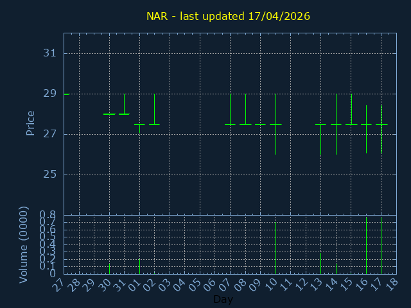The image size is (411, 308).
Task: Click the Day x-axis label
Action: click(x=223, y=300)
